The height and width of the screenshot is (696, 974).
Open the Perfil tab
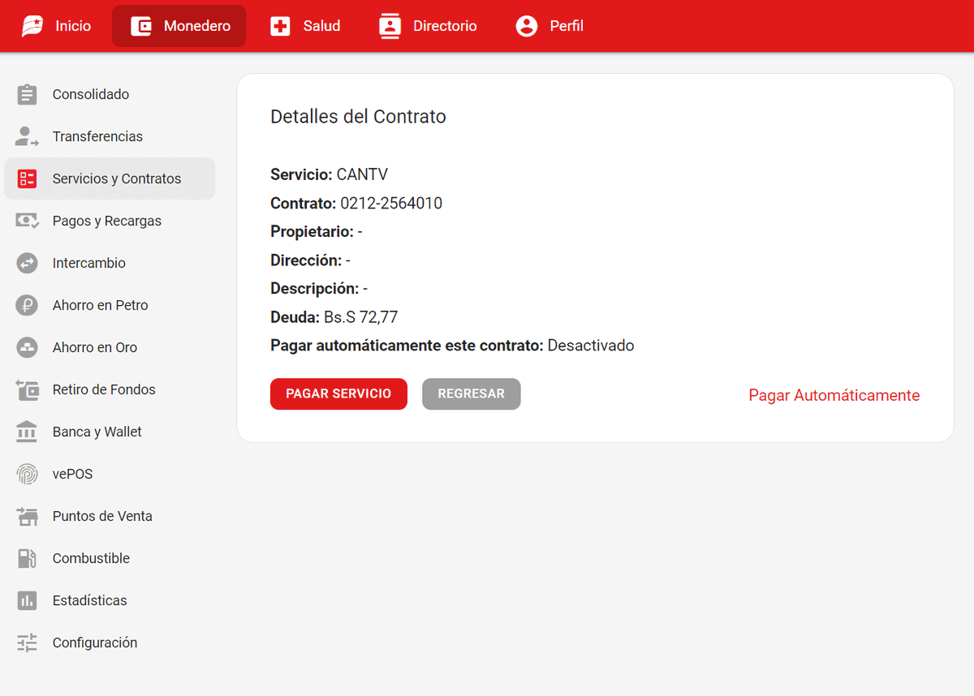(x=549, y=26)
